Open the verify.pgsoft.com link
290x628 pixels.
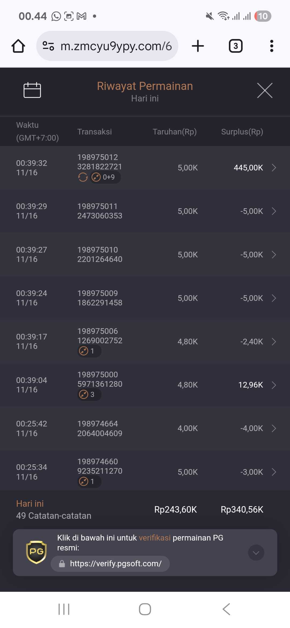coord(115,564)
